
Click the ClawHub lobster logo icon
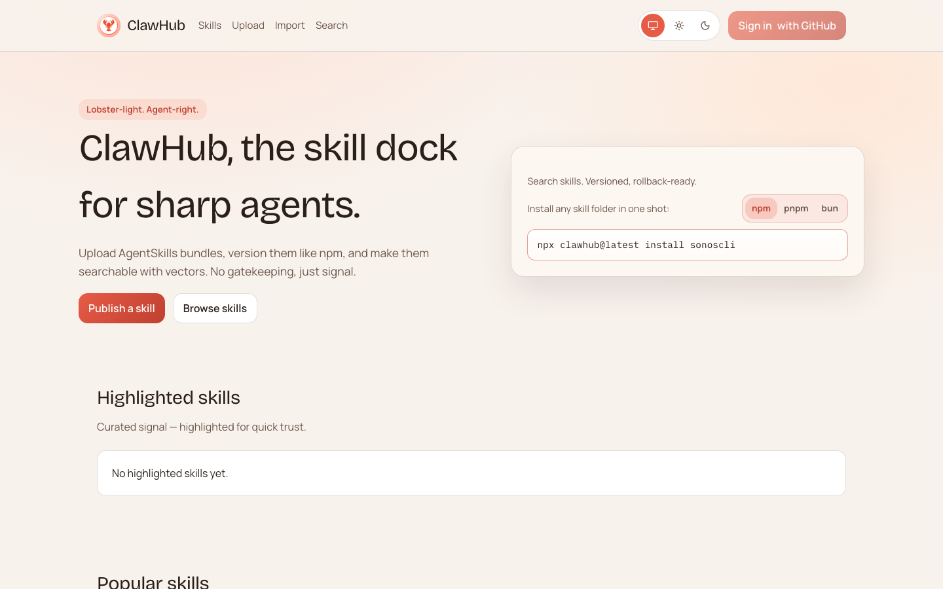pyautogui.click(x=109, y=26)
